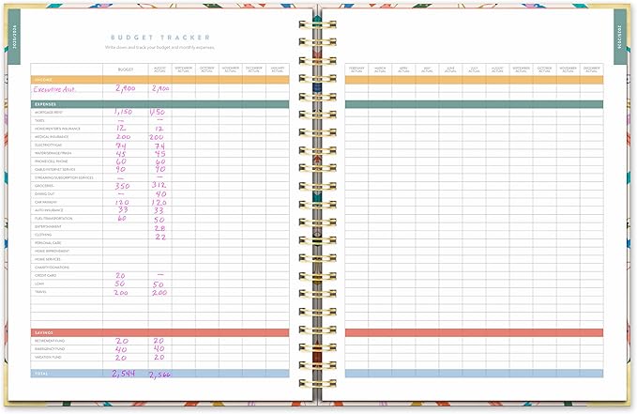The height and width of the screenshot is (414, 637).
Task: Click the Home Improvement row label
Action: click(52, 251)
